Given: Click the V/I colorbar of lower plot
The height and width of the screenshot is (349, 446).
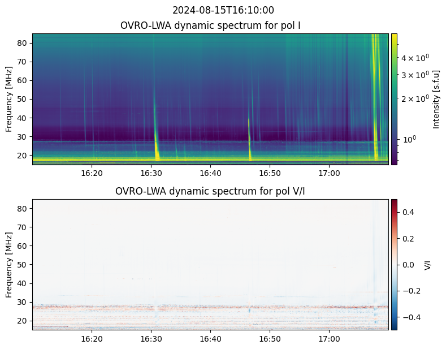Looking at the screenshot, I should pyautogui.click(x=394, y=265).
